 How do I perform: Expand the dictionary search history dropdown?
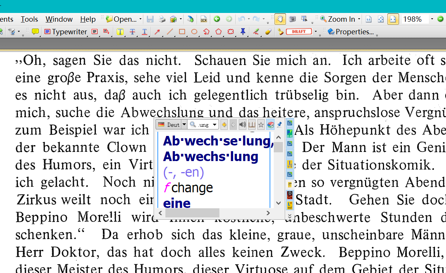pos(215,125)
